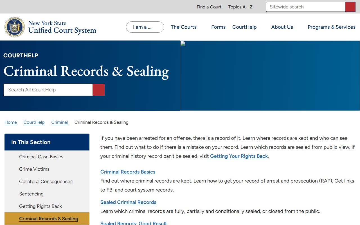
Task: Click the Criminal Records & Sealing page heading
Action: pyautogui.click(x=86, y=71)
